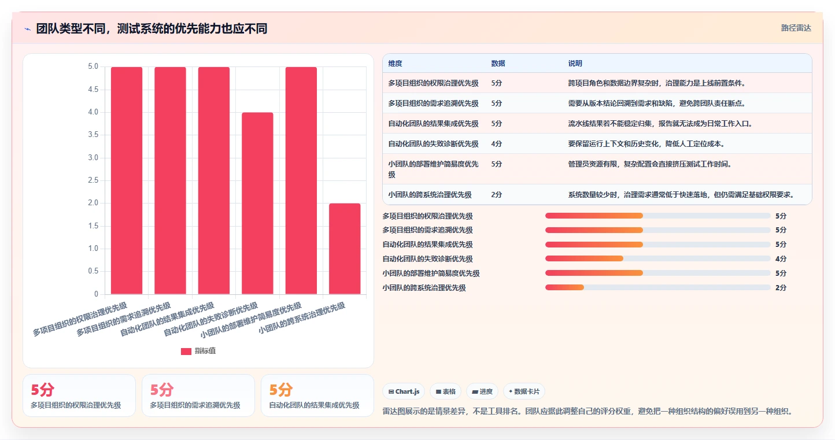The image size is (835, 440).
Task: Click the 2分 value in the table
Action: pyautogui.click(x=496, y=195)
